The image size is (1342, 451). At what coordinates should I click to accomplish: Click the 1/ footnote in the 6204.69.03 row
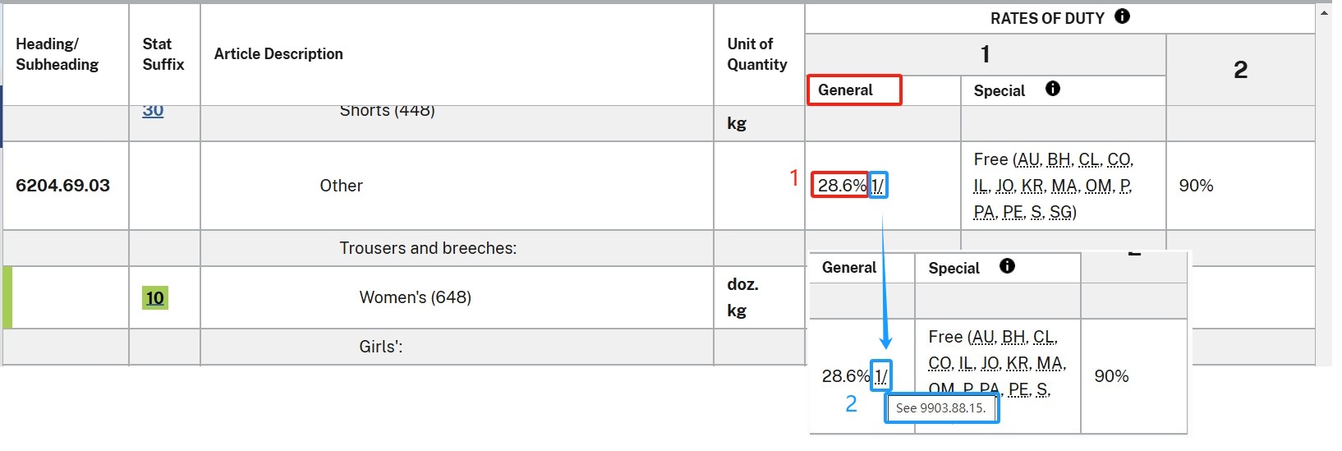[x=878, y=186]
